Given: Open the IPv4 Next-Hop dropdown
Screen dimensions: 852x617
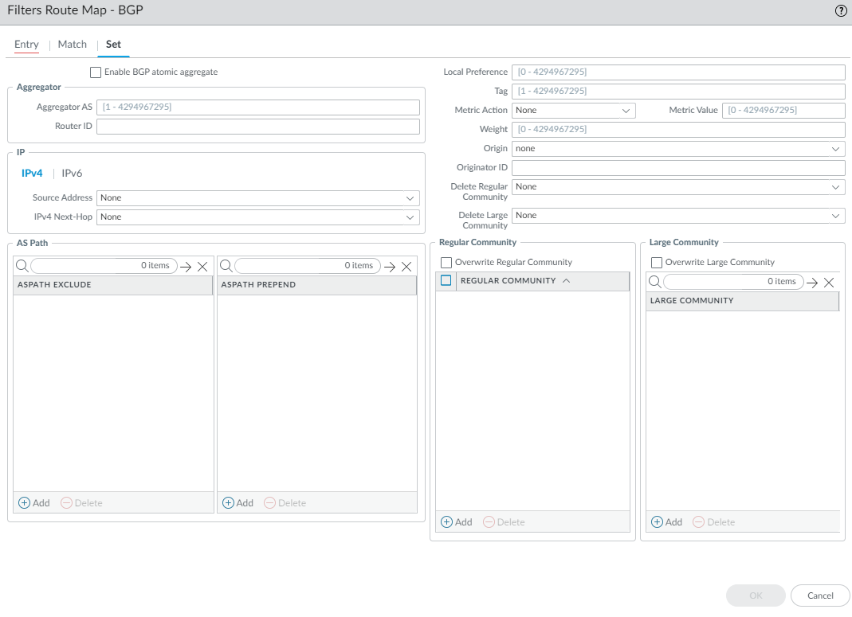Looking at the screenshot, I should tap(257, 217).
